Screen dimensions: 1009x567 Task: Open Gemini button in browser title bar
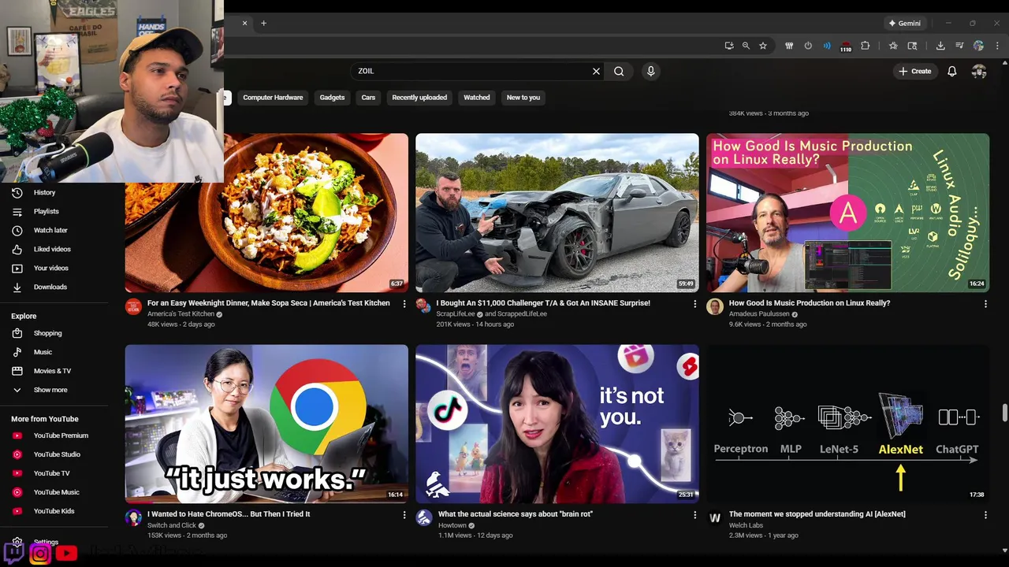(x=904, y=24)
